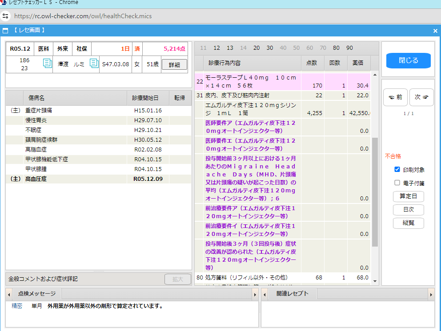Click the 傷病名 column header
The height and width of the screenshot is (331, 441).
coord(75,98)
